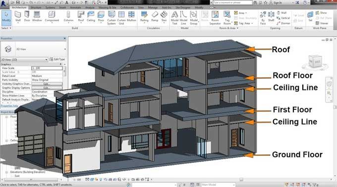Select the Window tool
The height and width of the screenshot is (187, 337).
37,17
